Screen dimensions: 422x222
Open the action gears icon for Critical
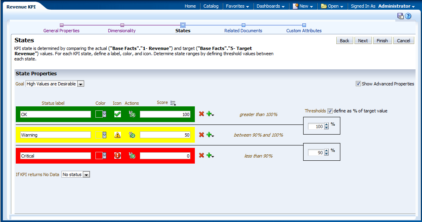132,156
